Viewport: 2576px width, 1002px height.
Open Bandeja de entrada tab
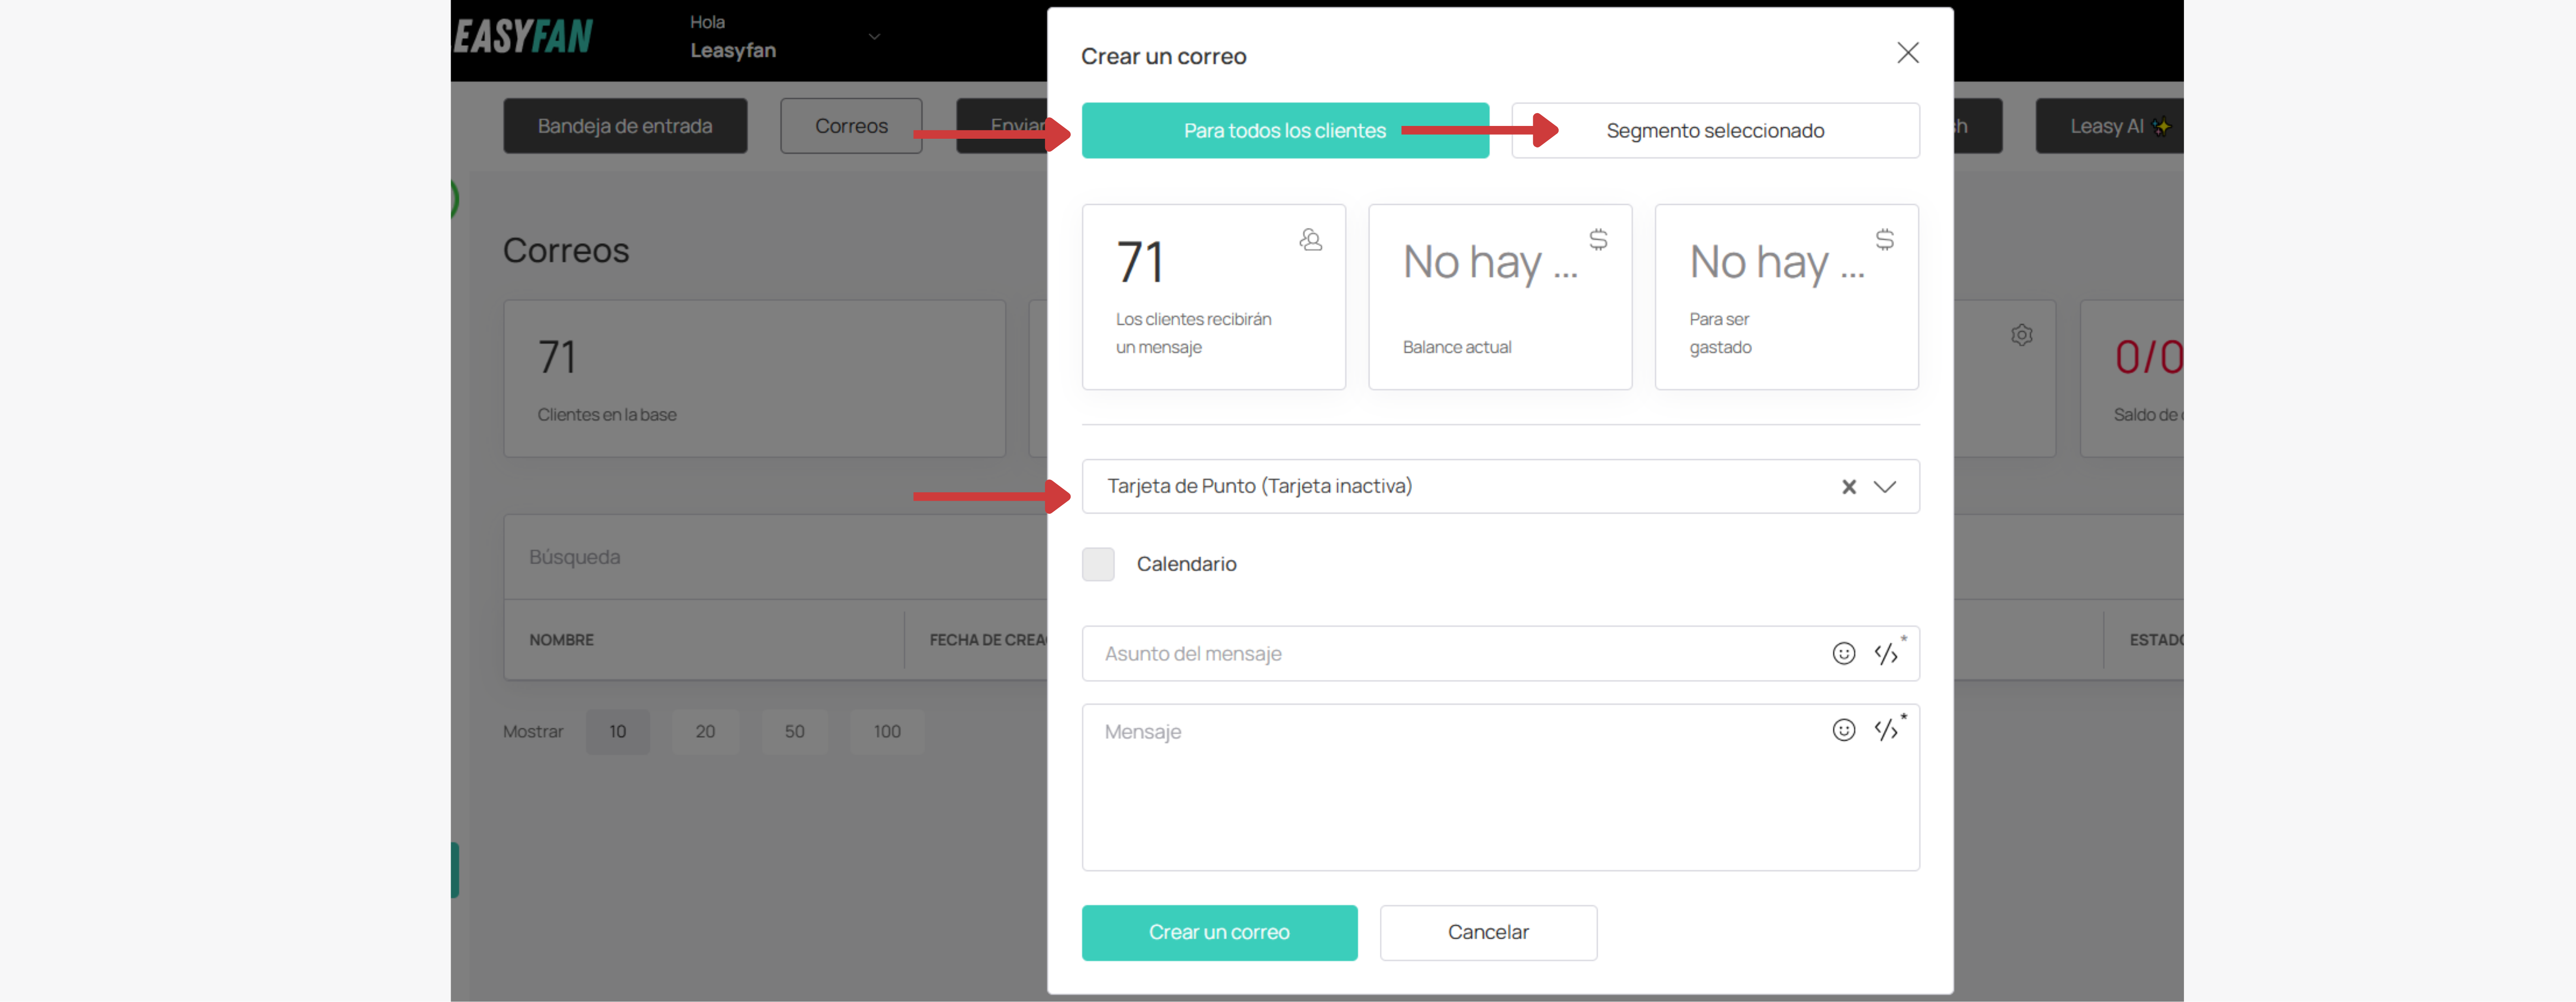click(625, 126)
